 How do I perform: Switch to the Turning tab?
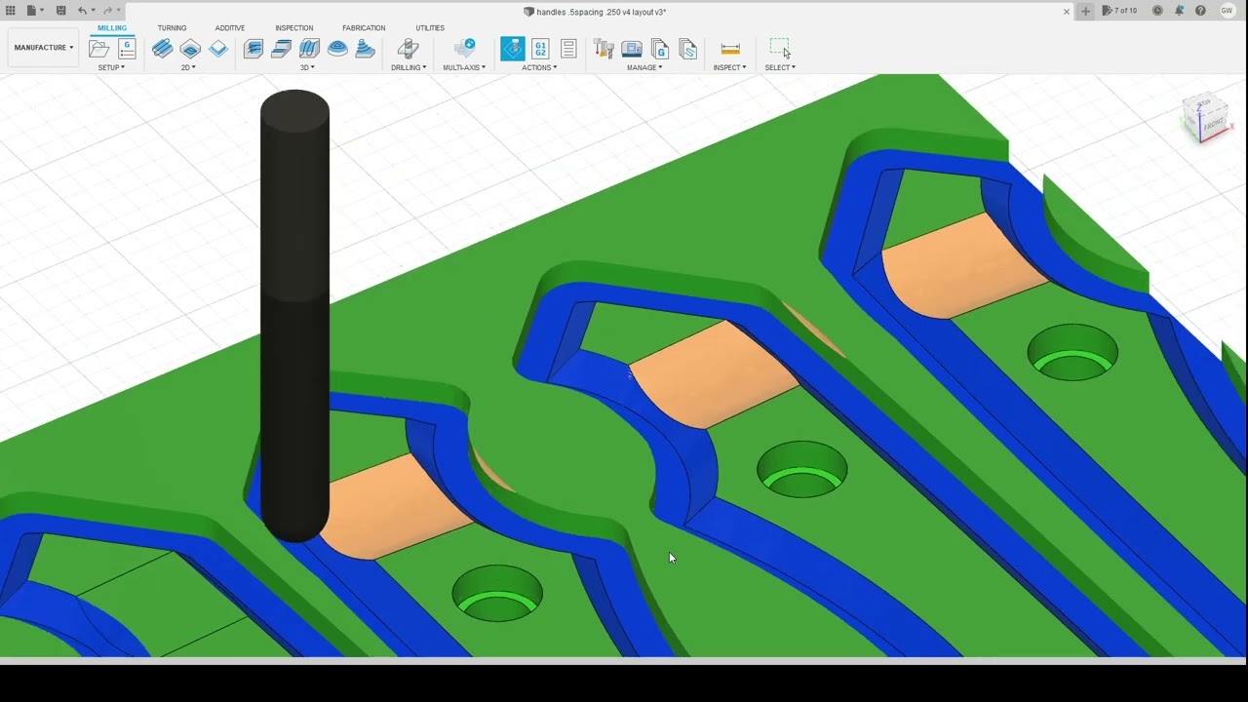172,28
